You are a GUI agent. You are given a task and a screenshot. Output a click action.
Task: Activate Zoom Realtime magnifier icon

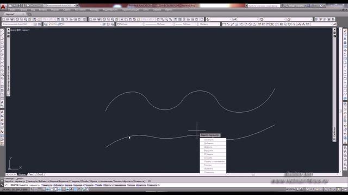[162, 19]
